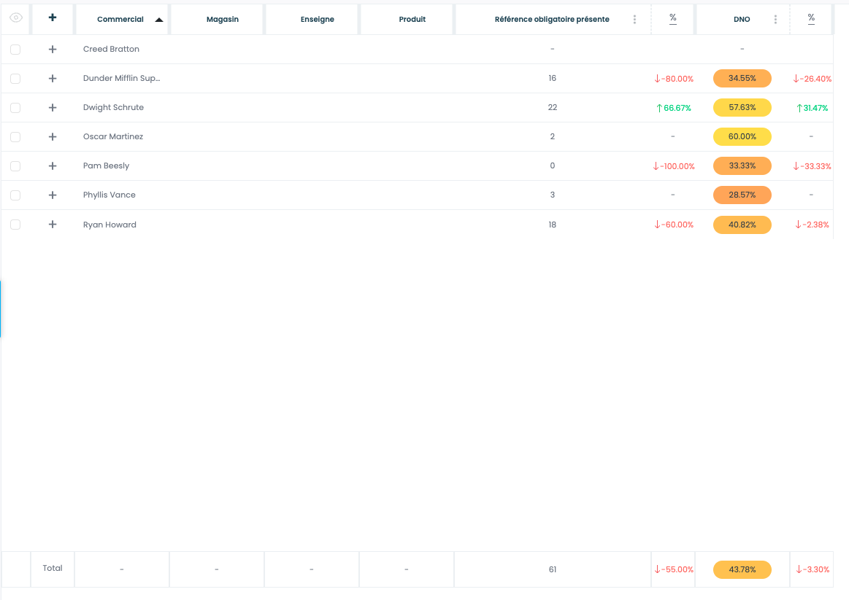849x600 pixels.
Task: Click value 18 in Ryan Howard row
Action: 553,225
